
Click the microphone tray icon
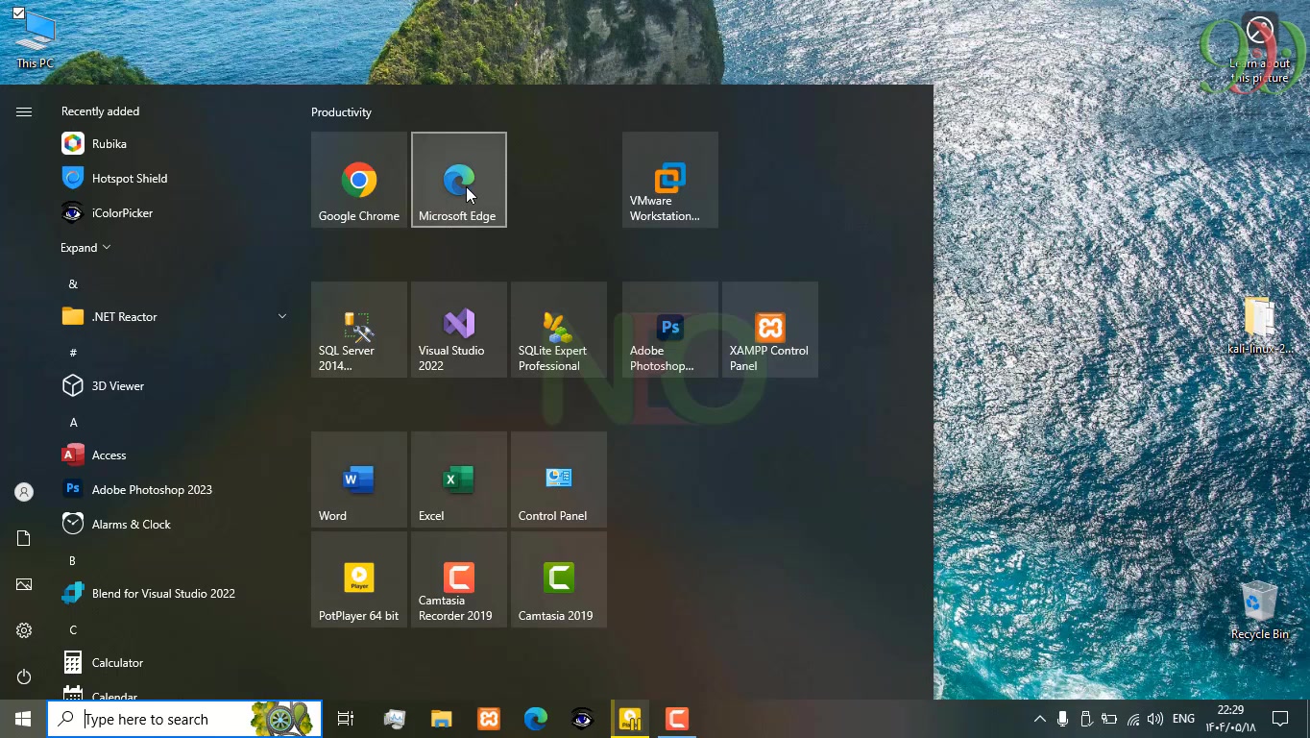click(x=1063, y=719)
